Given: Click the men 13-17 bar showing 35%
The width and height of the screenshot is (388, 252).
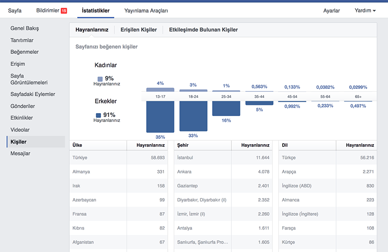Looking at the screenshot, I should point(160,117).
